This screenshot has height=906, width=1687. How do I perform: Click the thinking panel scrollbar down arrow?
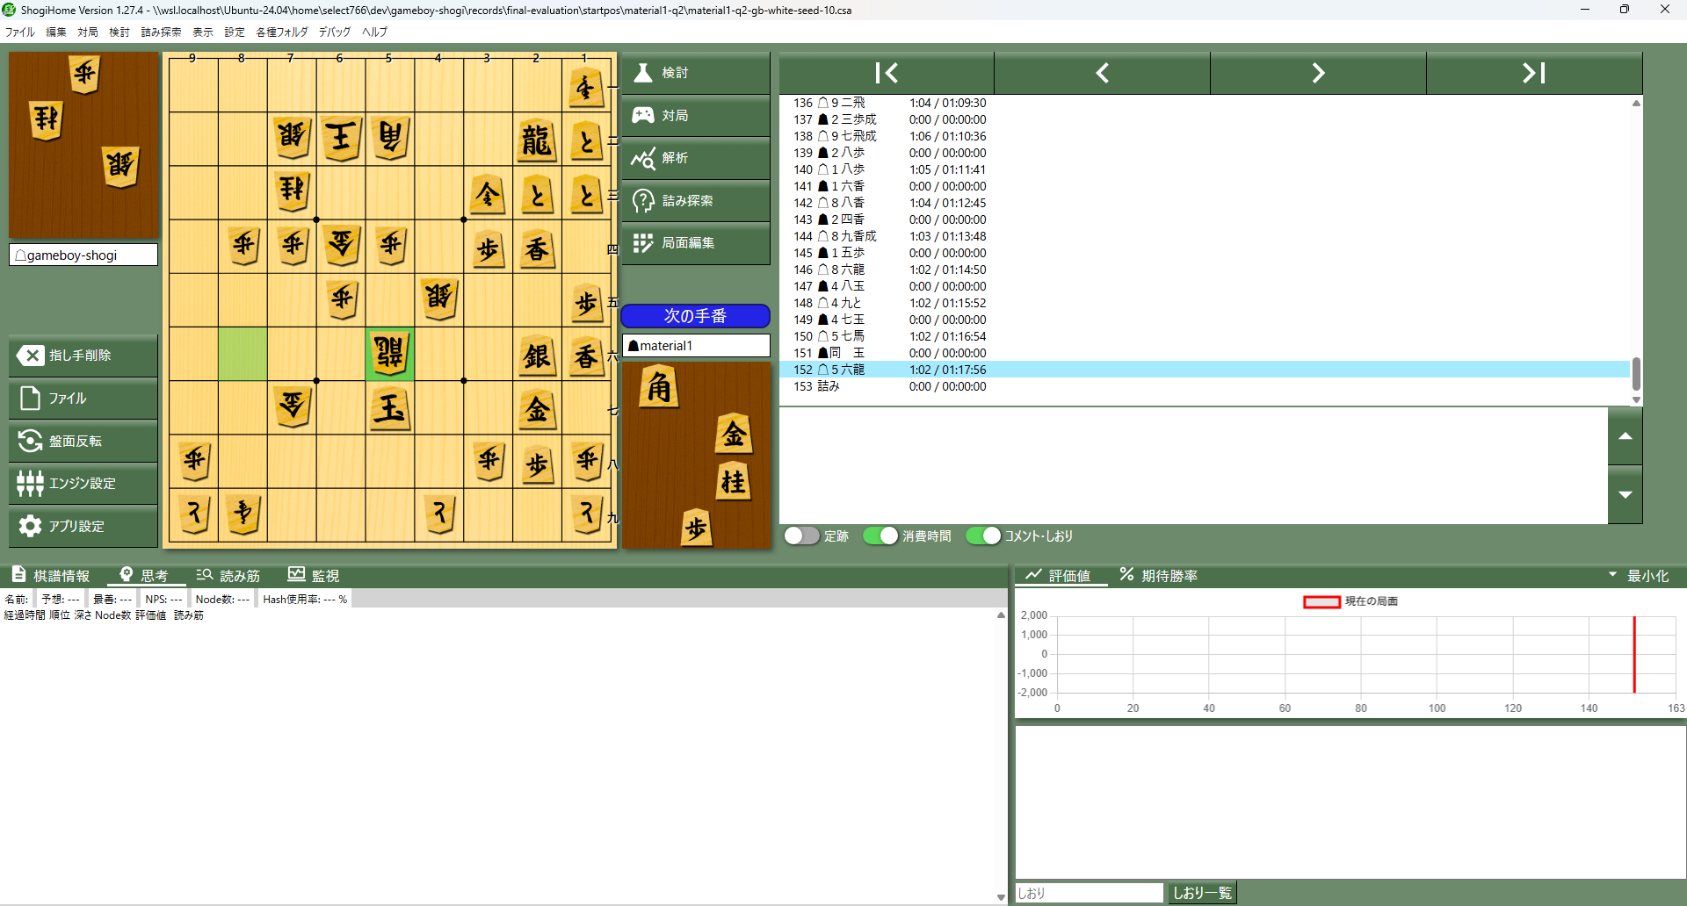1001,897
